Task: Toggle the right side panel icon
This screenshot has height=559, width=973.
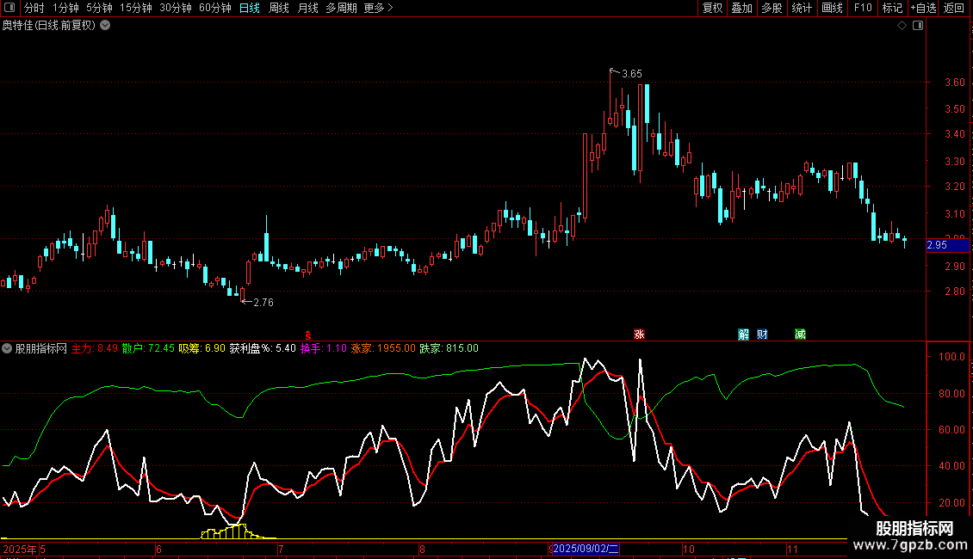Action: (x=918, y=26)
